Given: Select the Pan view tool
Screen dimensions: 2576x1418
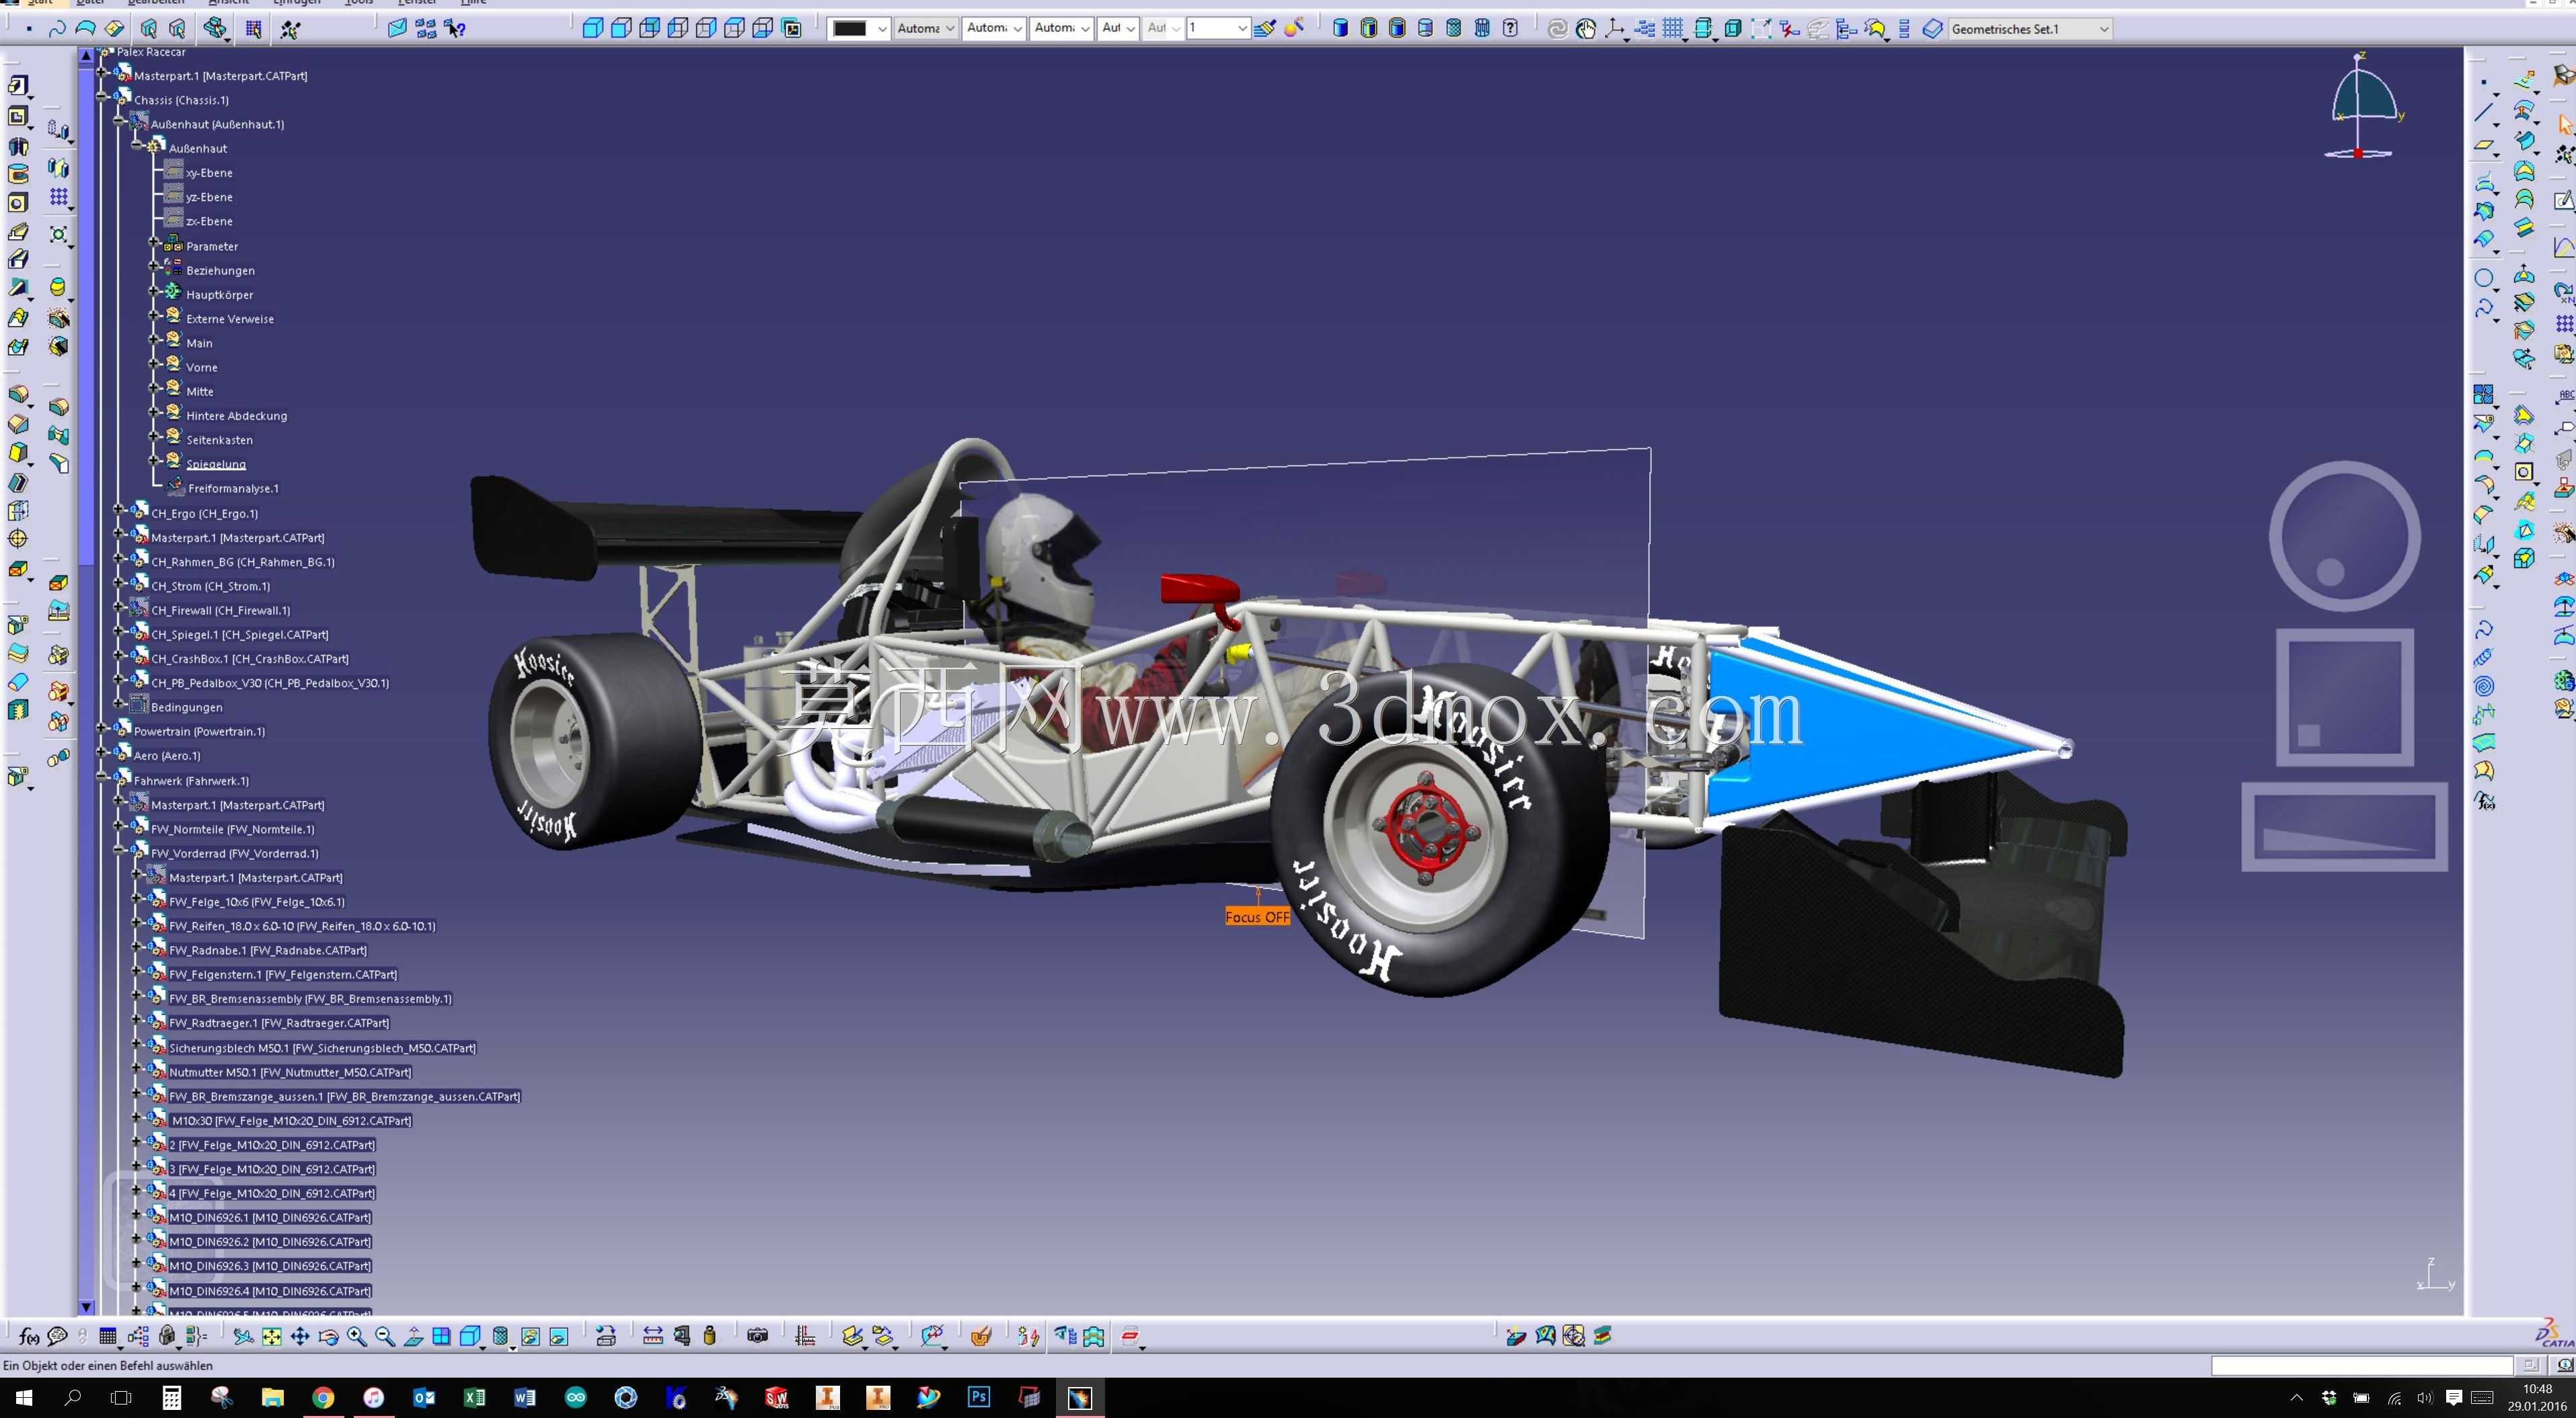Looking at the screenshot, I should coord(300,1336).
